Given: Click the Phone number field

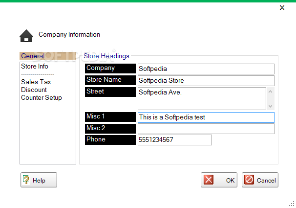Looking at the screenshot, I should tap(175, 140).
